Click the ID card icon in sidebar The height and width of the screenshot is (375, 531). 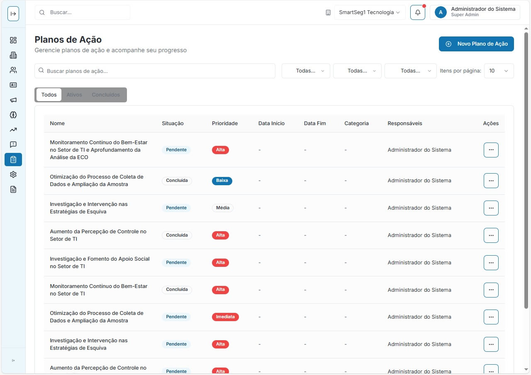13,85
